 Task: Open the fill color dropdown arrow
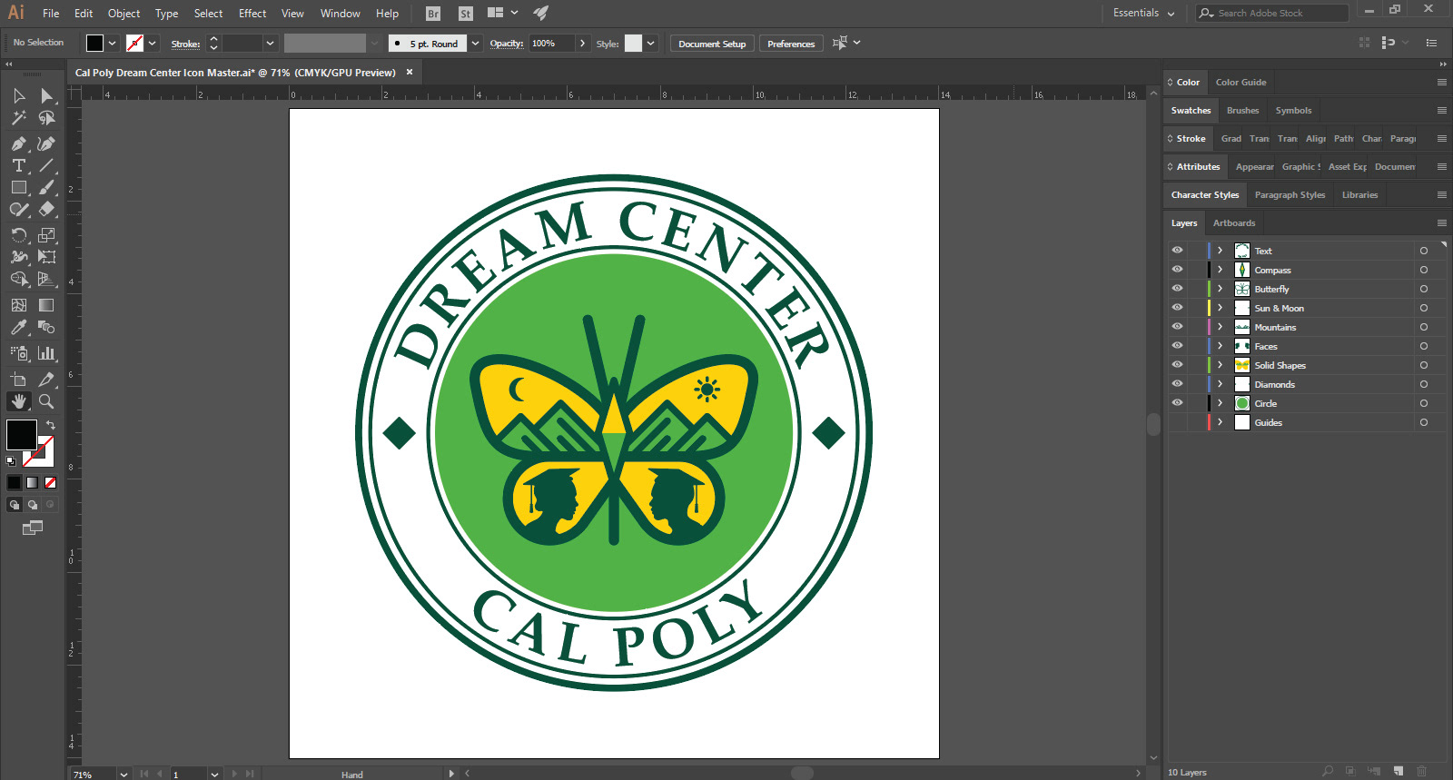click(x=113, y=43)
